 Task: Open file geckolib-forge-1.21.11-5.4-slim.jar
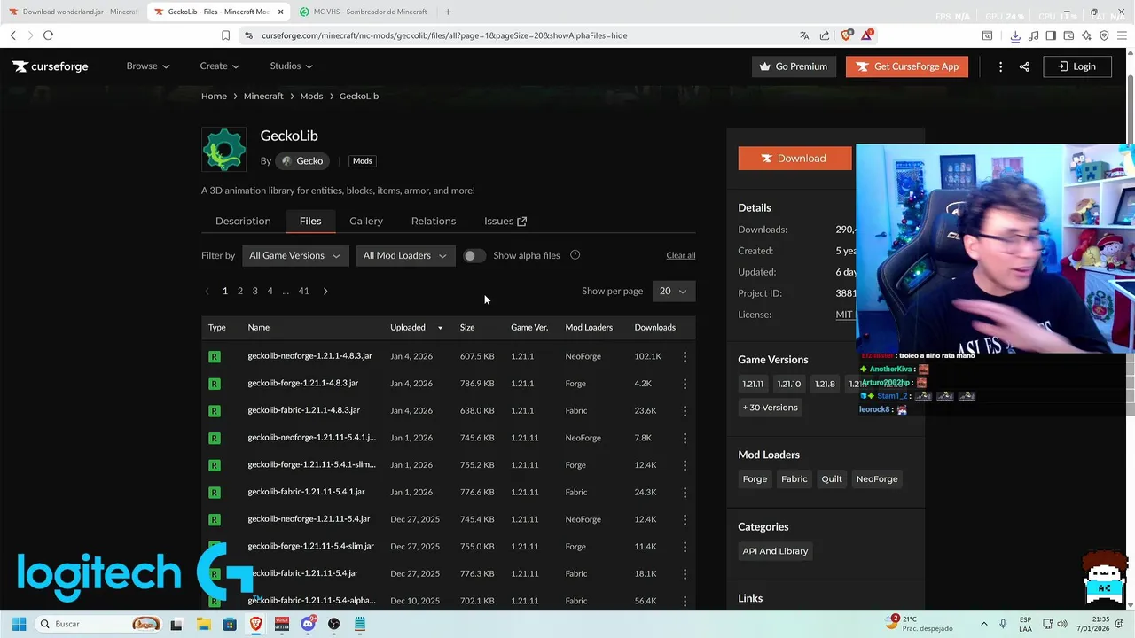[311, 546]
